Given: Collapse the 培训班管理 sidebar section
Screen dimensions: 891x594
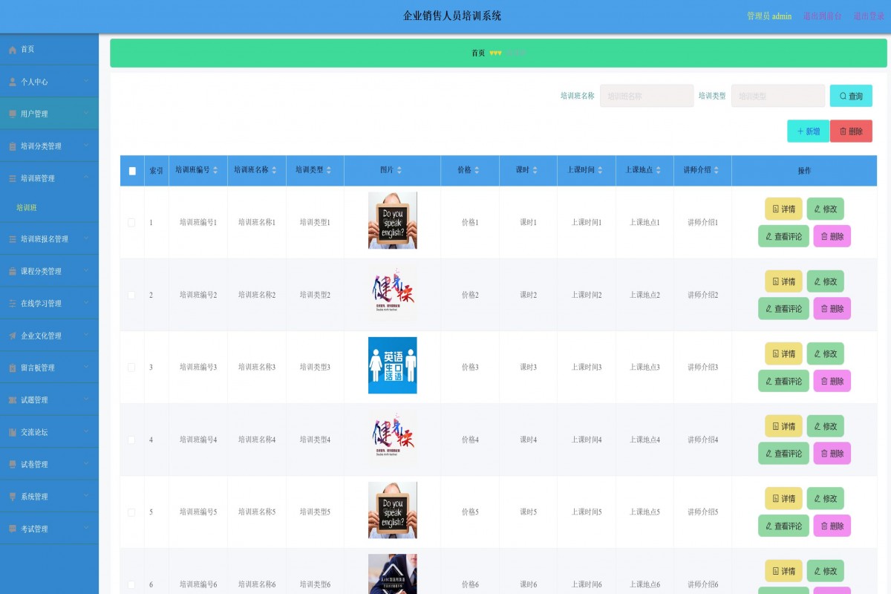Looking at the screenshot, I should click(x=49, y=178).
